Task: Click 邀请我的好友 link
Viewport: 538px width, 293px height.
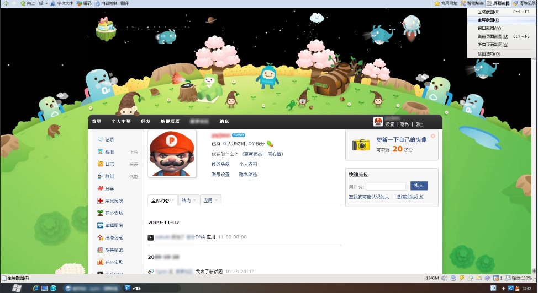Action: pyautogui.click(x=410, y=197)
